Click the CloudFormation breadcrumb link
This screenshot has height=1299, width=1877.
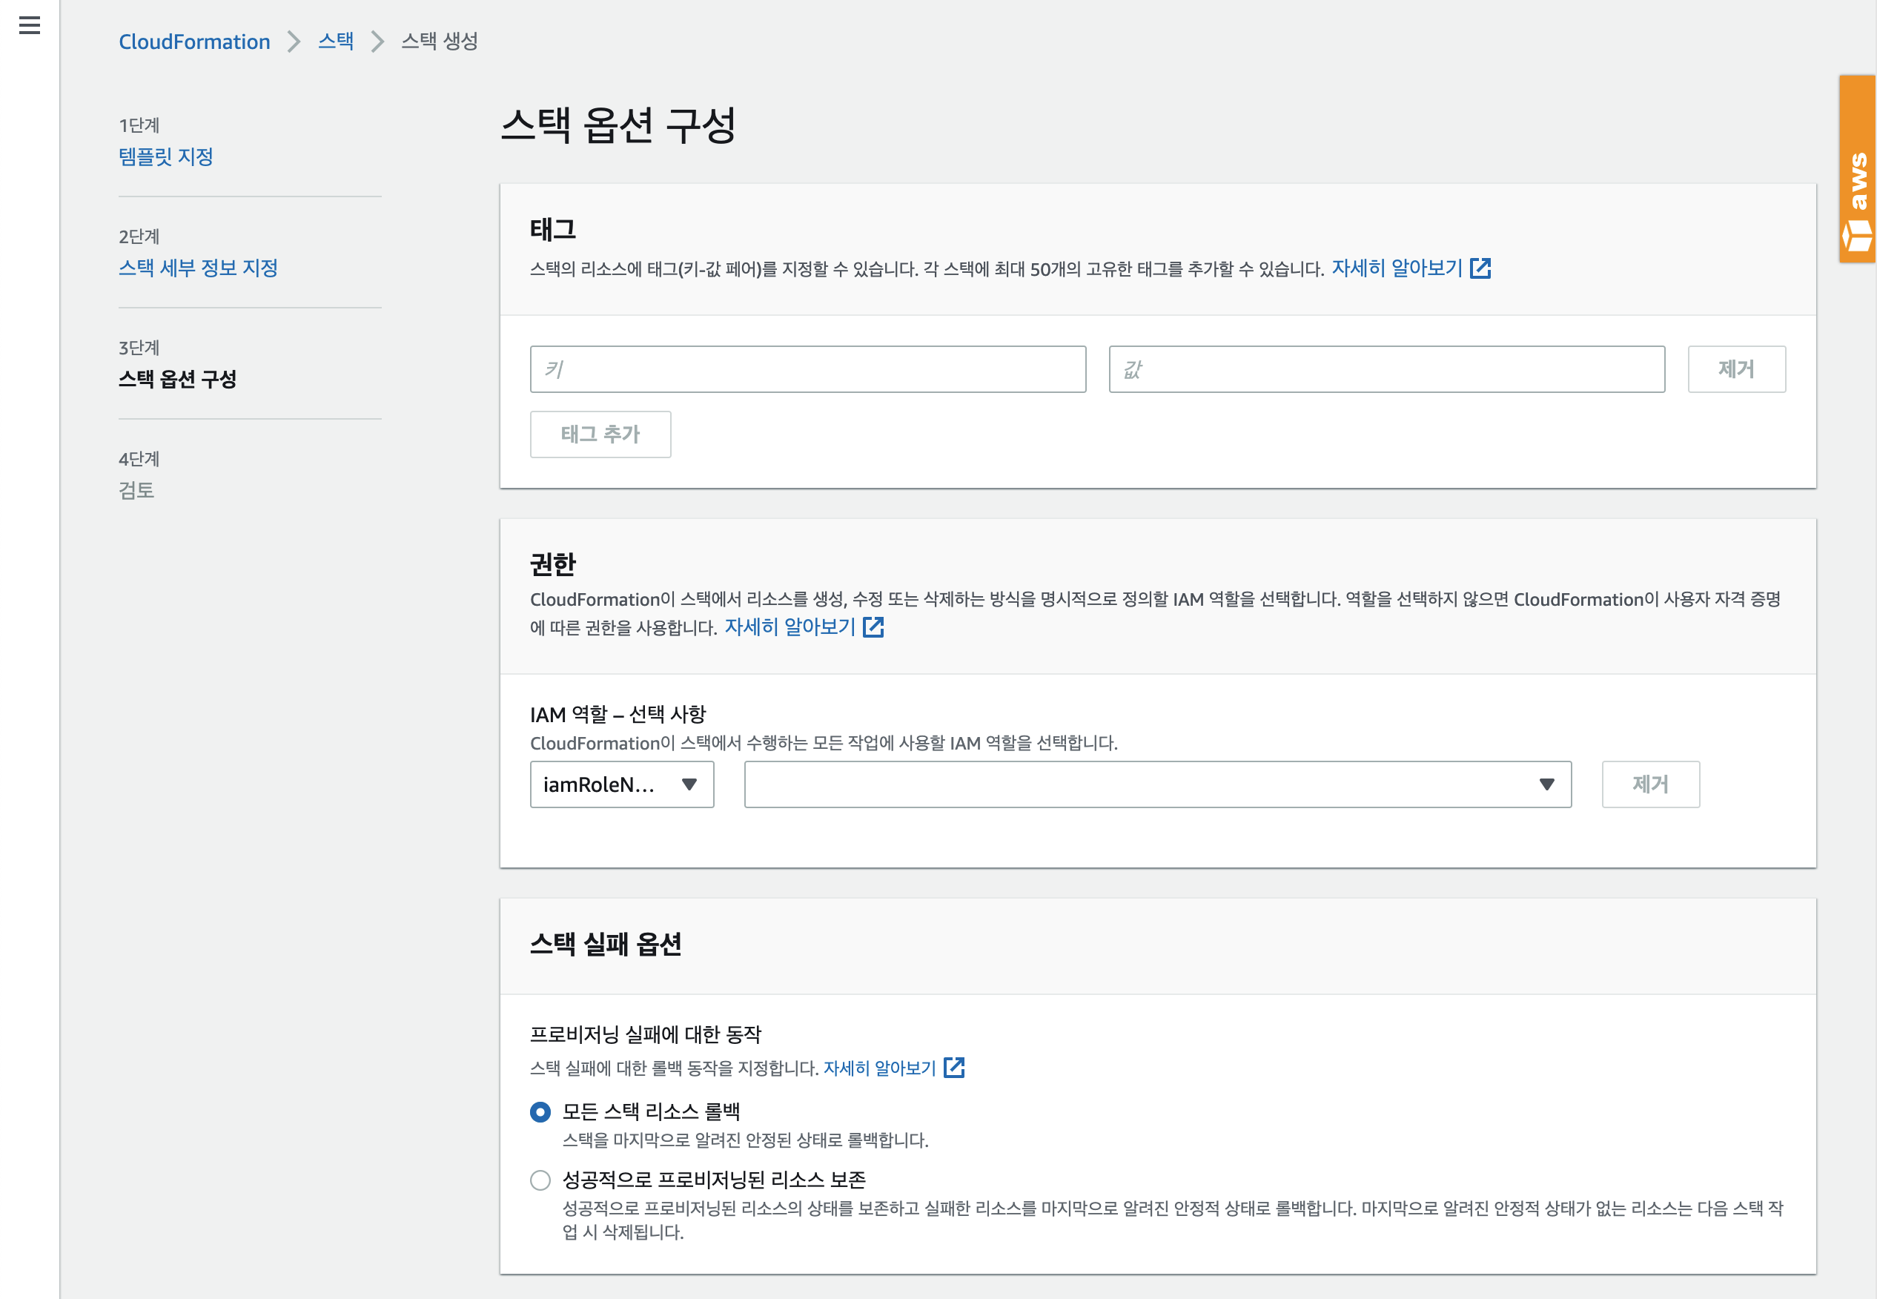[x=194, y=42]
